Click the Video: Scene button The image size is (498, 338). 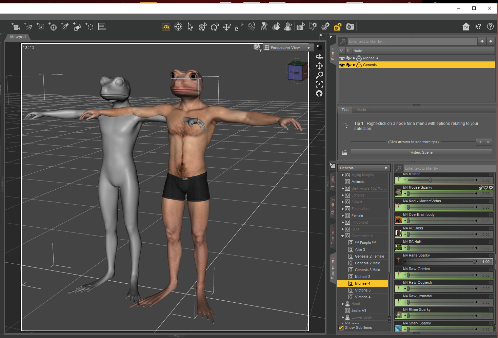(x=421, y=152)
